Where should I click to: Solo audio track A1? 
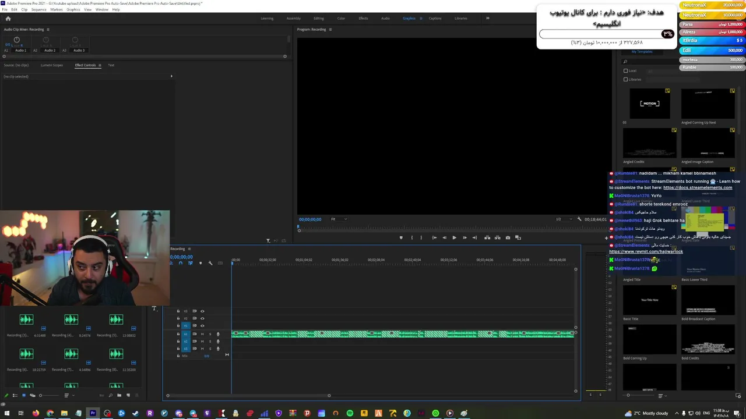coord(210,334)
